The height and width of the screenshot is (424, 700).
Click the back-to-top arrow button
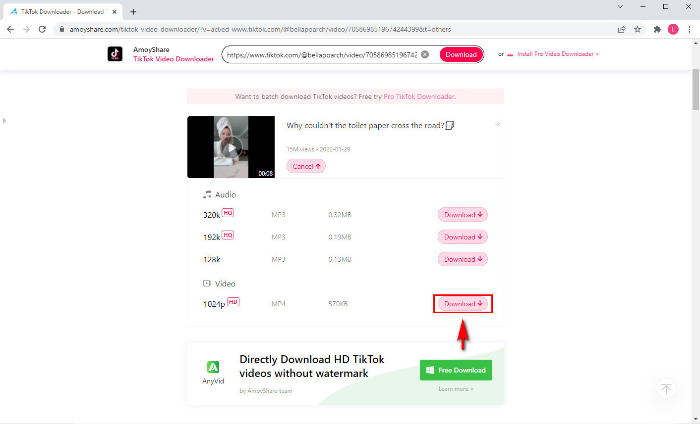click(x=666, y=388)
